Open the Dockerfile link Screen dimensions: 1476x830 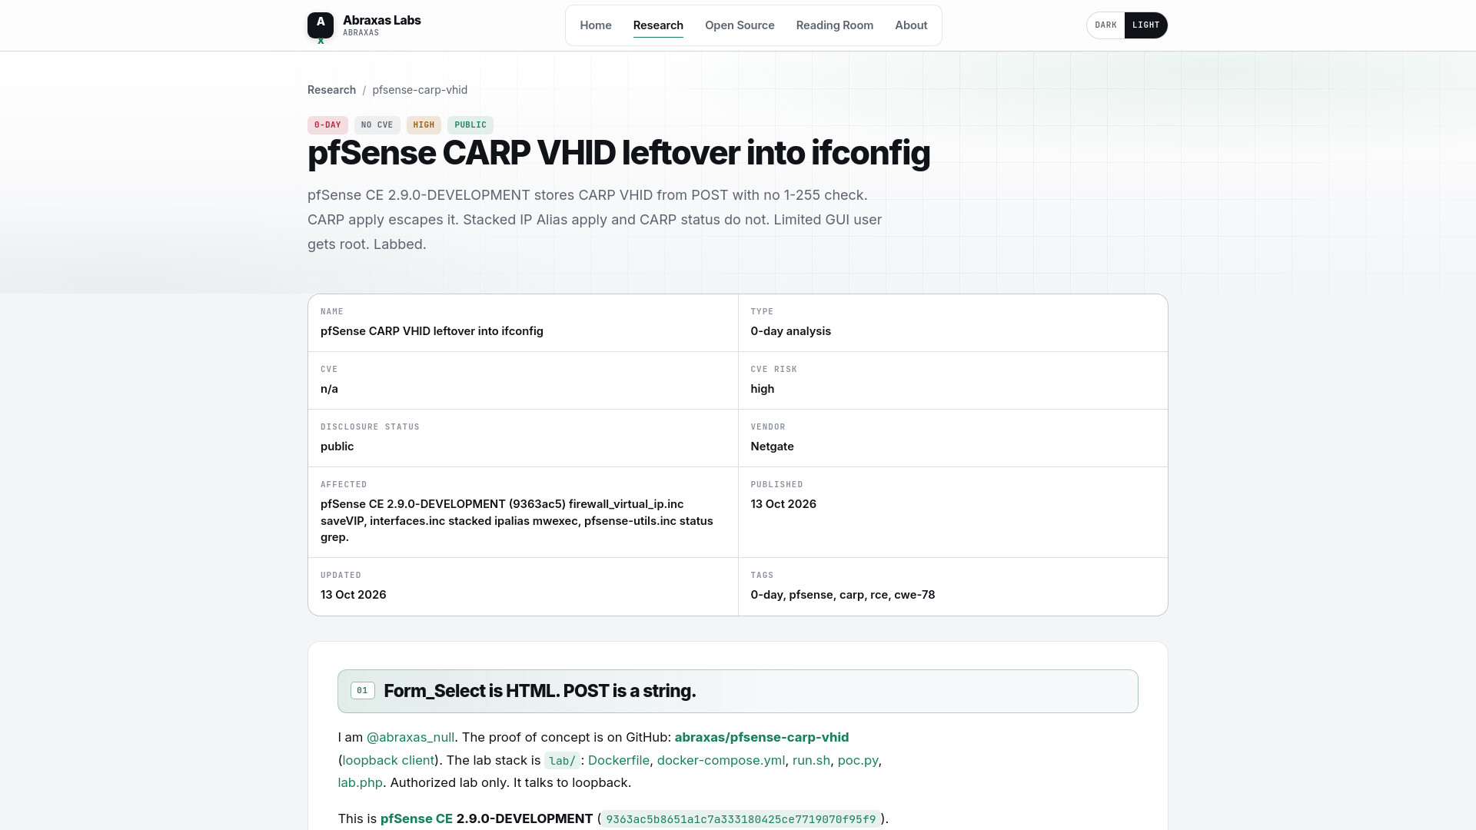click(619, 760)
